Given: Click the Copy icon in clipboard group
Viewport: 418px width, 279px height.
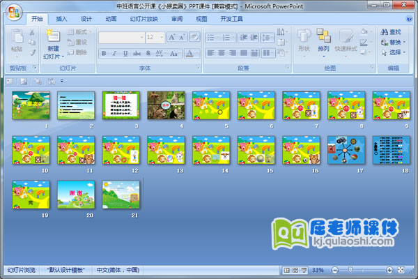Looking at the screenshot, I should [x=32, y=42].
